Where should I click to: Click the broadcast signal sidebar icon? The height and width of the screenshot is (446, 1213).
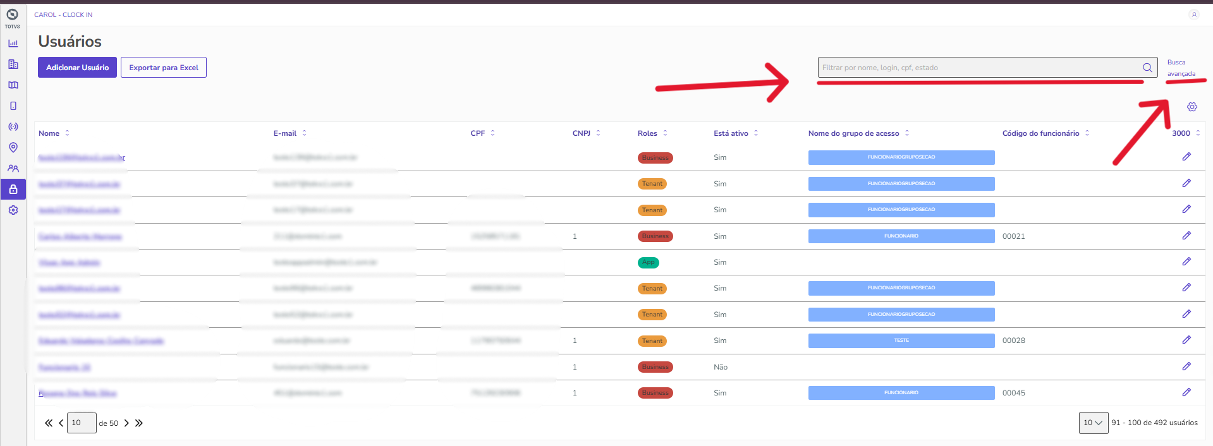13,127
